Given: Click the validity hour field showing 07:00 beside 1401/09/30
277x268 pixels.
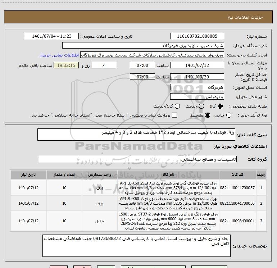Looking at the screenshot, I should [142, 77].
